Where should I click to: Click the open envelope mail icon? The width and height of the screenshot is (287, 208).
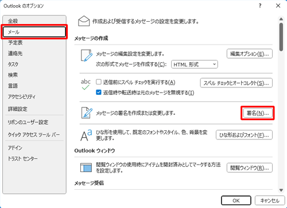point(84,21)
